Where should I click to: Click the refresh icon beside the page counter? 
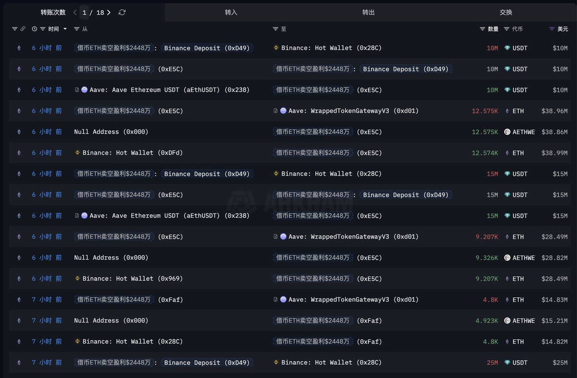[x=122, y=13]
